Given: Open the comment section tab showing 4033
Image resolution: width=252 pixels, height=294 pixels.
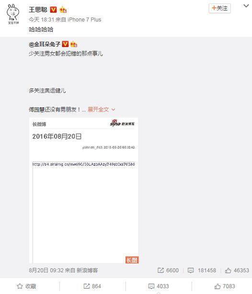Looking at the screenshot, I should (x=159, y=286).
